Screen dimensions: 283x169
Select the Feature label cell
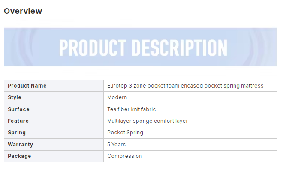point(54,121)
